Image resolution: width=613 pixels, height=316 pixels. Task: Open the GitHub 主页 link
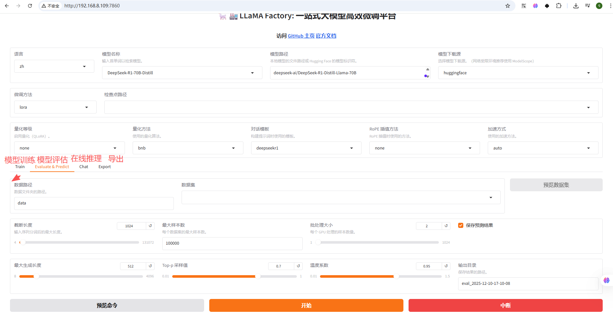pos(301,36)
